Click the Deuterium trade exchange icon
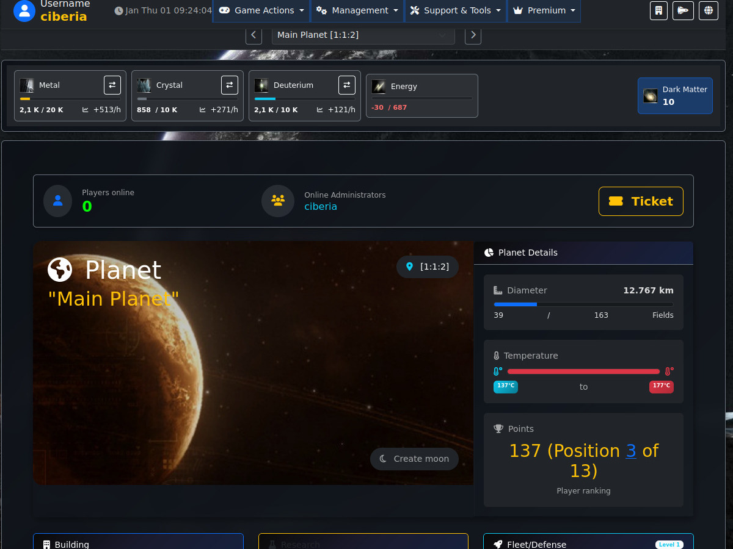Screen dimensions: 733x549 tap(347, 85)
